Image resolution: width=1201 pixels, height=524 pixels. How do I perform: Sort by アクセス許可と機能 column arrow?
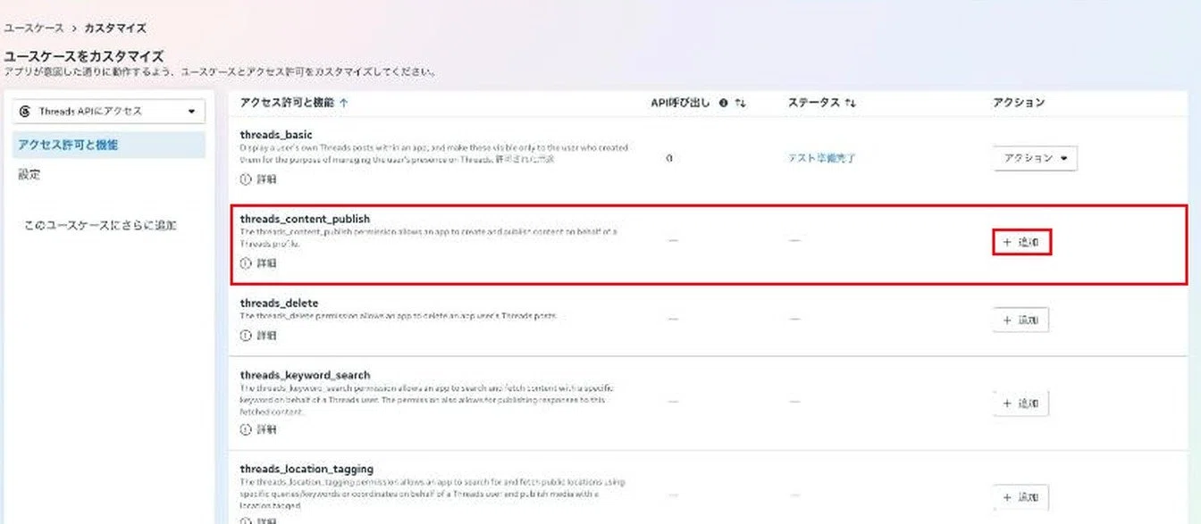pyautogui.click(x=344, y=103)
